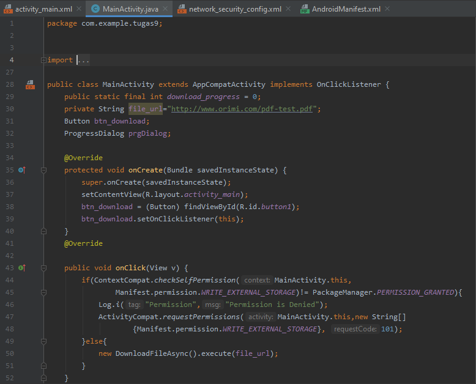Viewport: 476px width, 384px height.
Task: Click the fold end marker on line 52
Action: pos(43,378)
